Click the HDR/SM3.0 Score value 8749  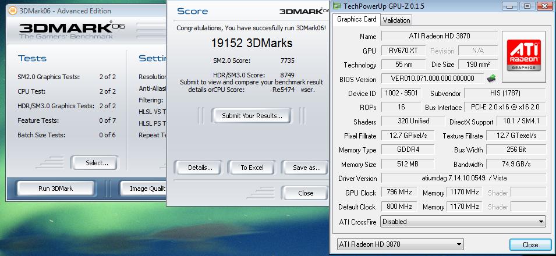pos(287,75)
